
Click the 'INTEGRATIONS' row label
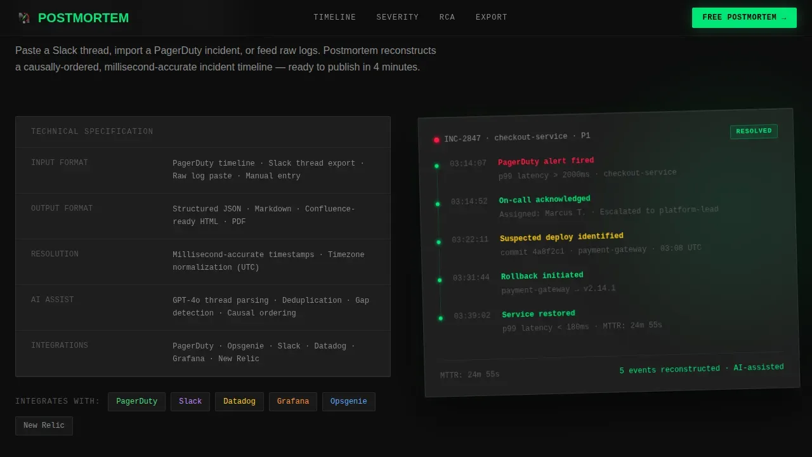(60, 345)
